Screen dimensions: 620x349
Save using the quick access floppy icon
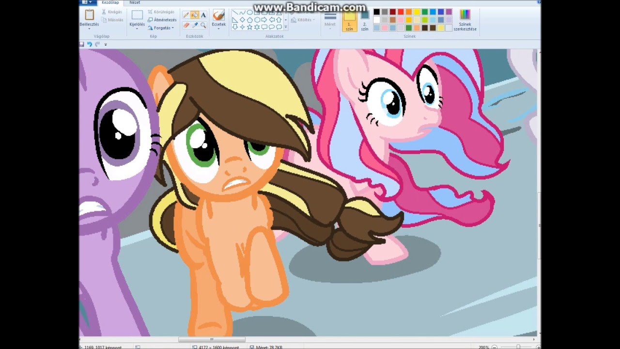pos(82,44)
